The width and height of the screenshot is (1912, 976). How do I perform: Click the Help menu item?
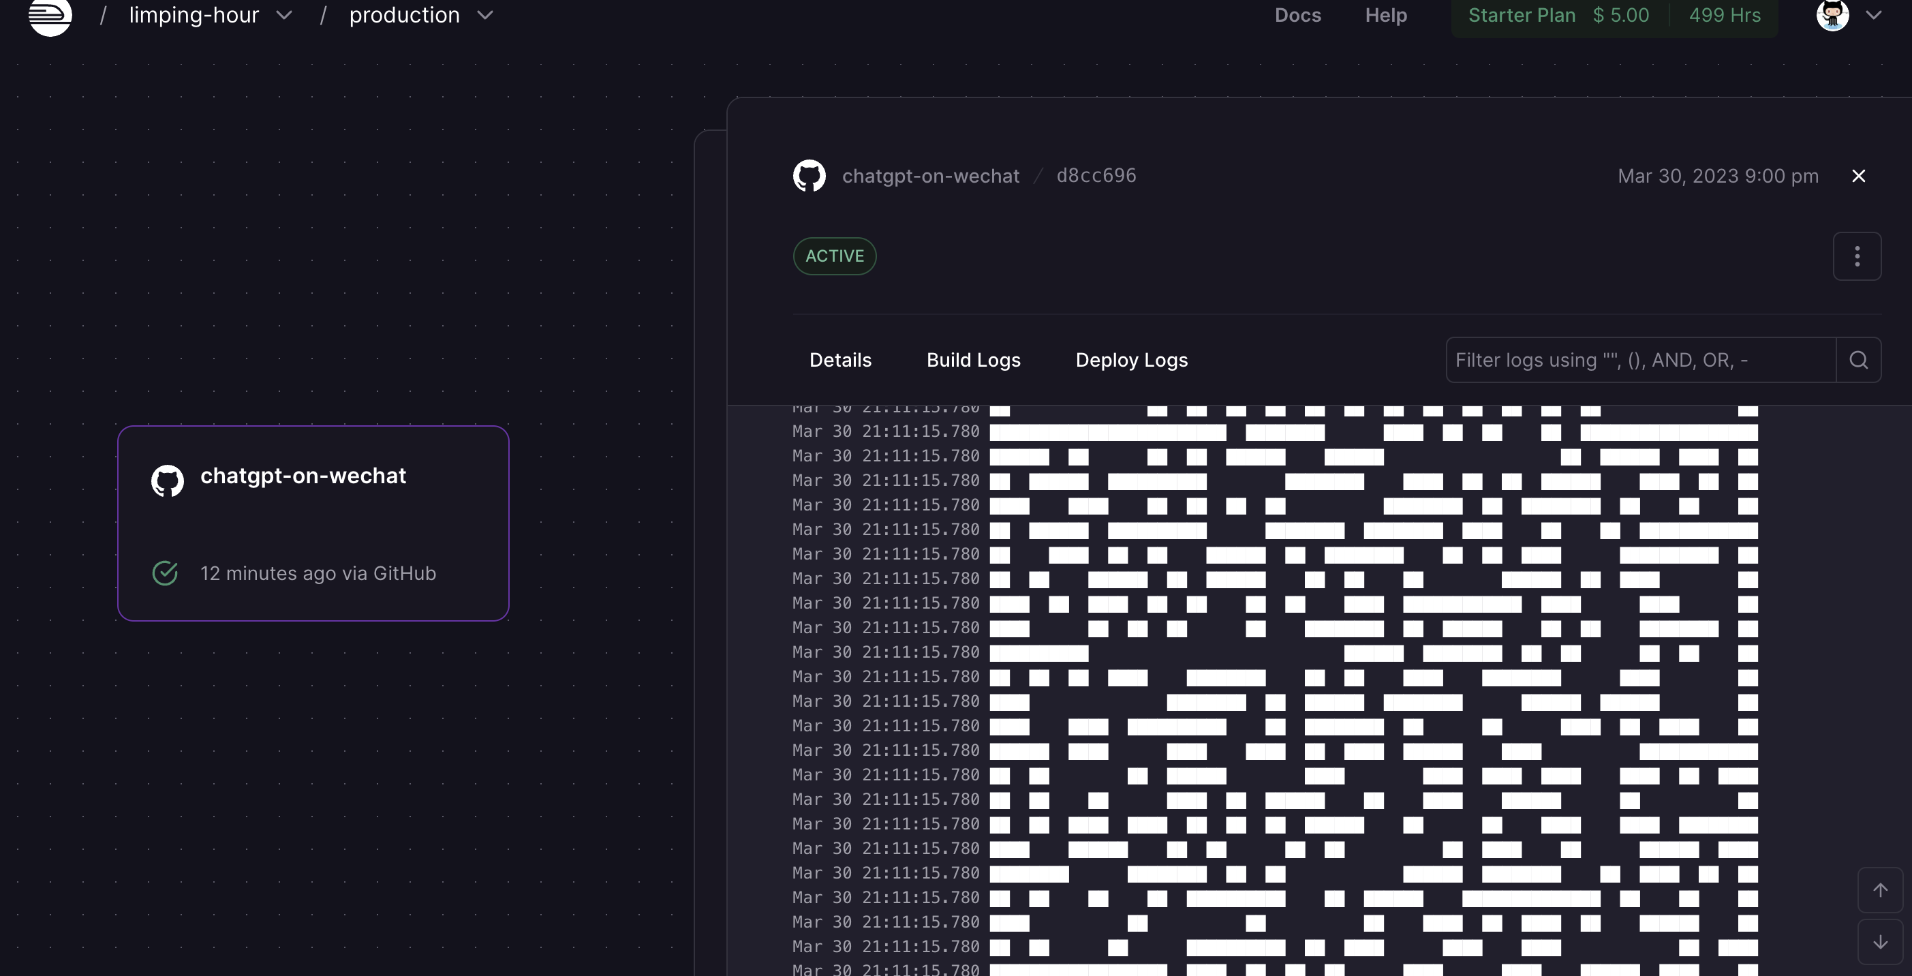1385,15
